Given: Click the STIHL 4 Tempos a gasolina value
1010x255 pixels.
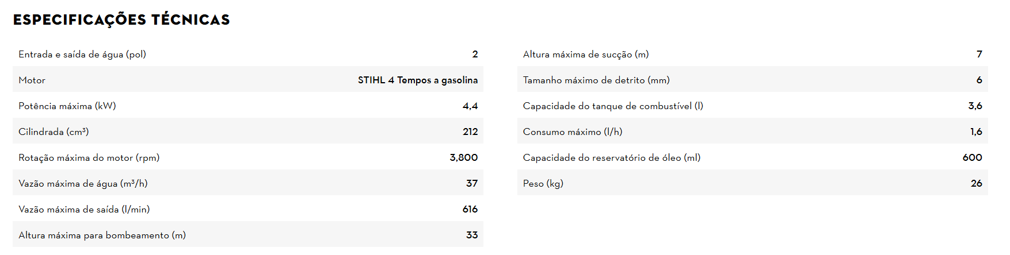Looking at the screenshot, I should pyautogui.click(x=417, y=80).
